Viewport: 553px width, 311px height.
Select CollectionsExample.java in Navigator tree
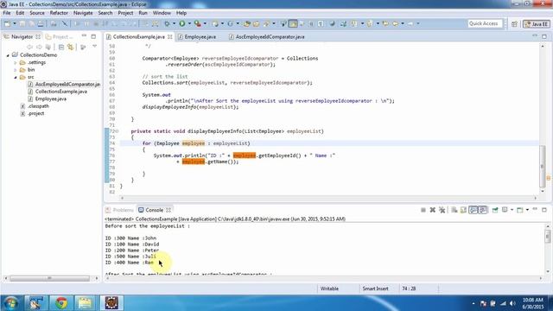click(x=57, y=92)
